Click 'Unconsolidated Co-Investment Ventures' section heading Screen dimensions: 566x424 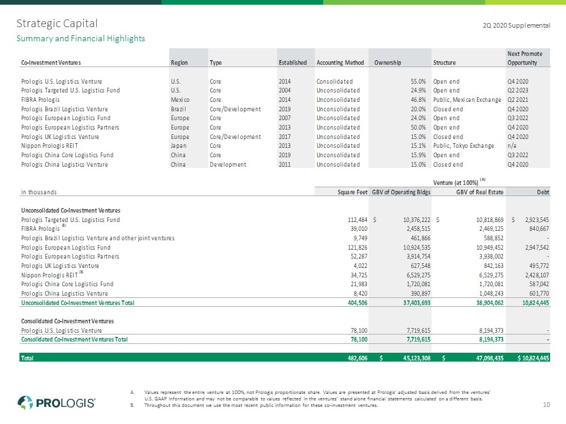point(71,211)
